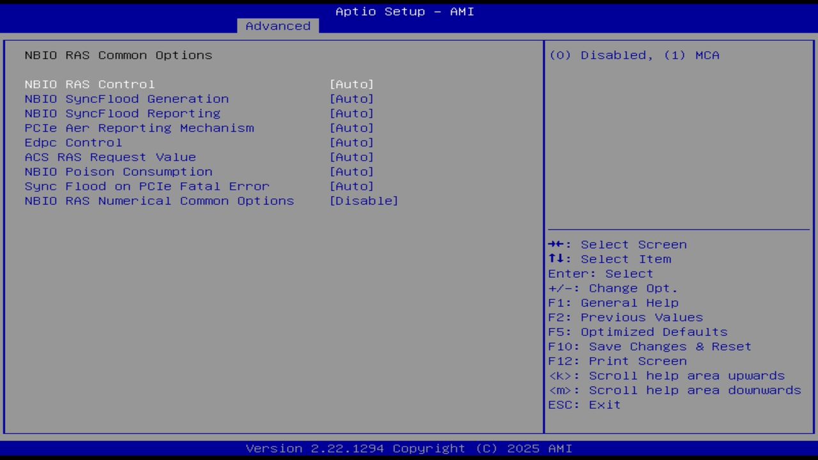Screen dimensions: 818x460
Task: Select the NBIO RAS Control row
Action: point(89,84)
